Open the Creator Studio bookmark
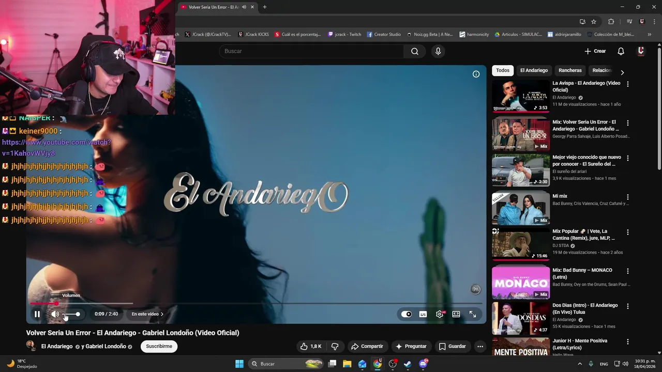This screenshot has height=372, width=662. tap(384, 35)
